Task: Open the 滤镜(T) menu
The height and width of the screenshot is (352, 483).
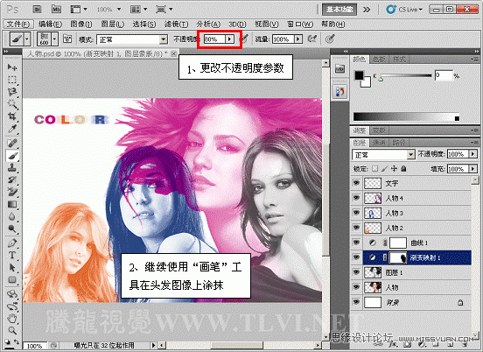Action: click(176, 24)
